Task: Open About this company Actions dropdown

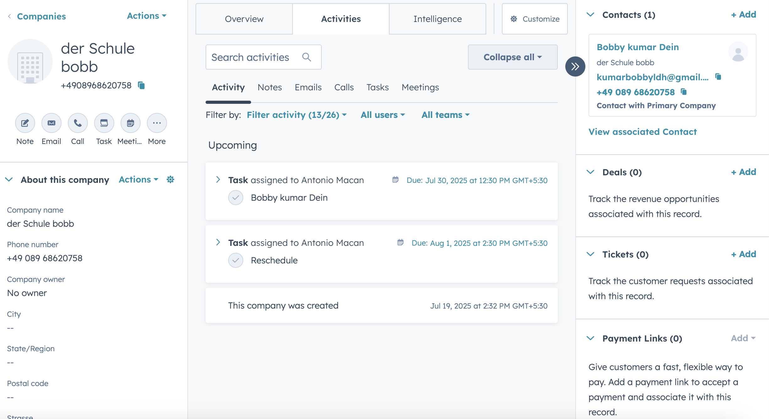Action: [x=138, y=179]
